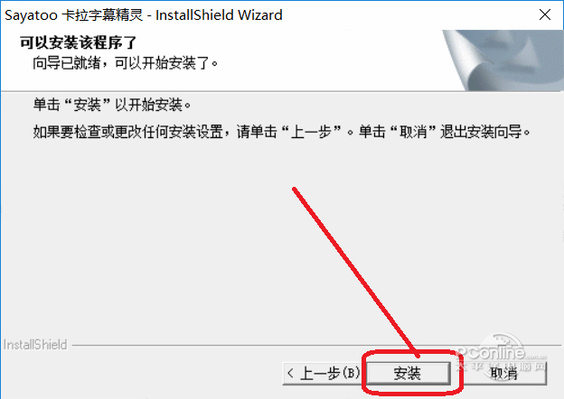Click the quoted word "上一步" in the paragraph

[x=311, y=132]
